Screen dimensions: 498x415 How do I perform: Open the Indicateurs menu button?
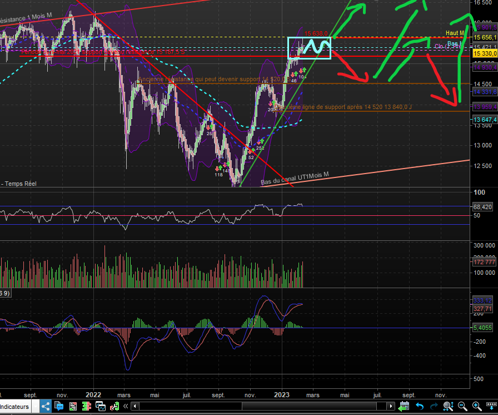tap(14, 407)
